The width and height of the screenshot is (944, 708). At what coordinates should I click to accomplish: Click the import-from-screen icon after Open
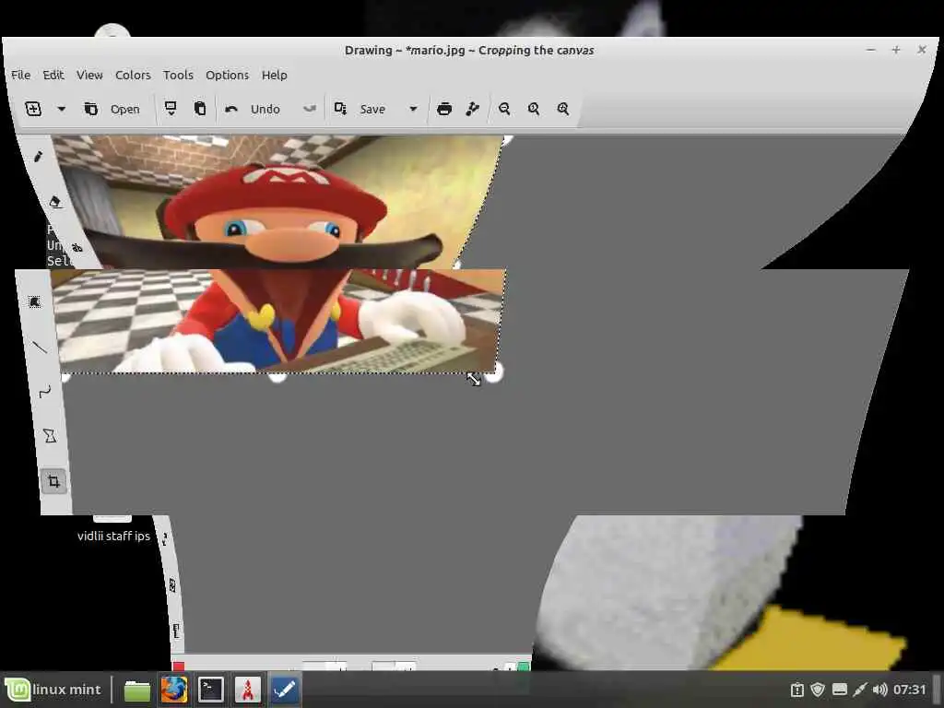171,109
